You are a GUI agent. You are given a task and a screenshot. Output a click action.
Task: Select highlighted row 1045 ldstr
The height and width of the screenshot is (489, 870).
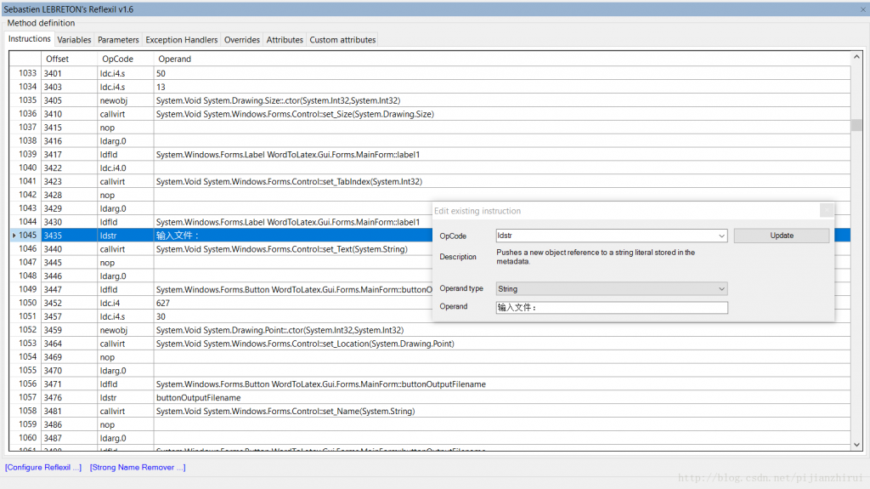coord(221,235)
